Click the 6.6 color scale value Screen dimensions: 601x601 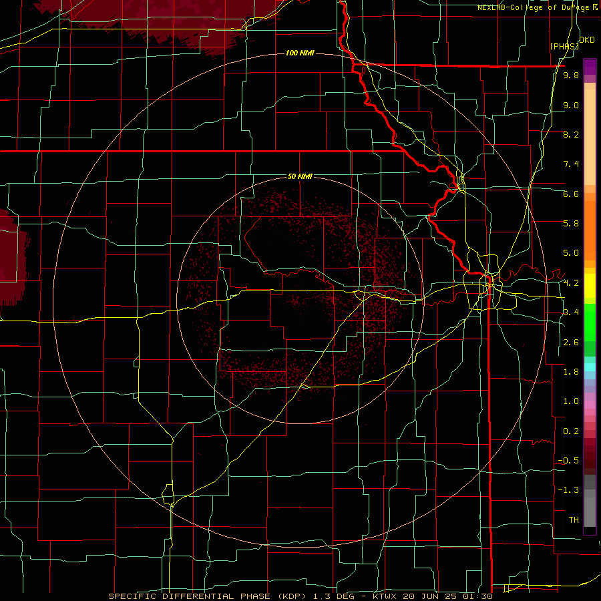(571, 194)
